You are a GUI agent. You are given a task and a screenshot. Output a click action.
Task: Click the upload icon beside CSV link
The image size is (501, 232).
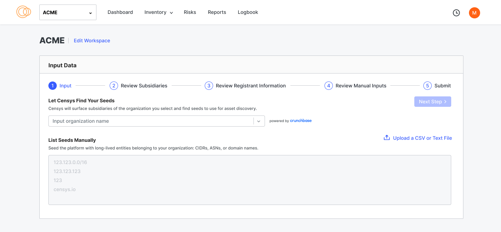pyautogui.click(x=386, y=138)
